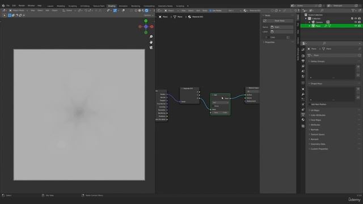Screen dimensions: 363x204
Task: Enable the Clamp checkbox on Add node
Action: (213, 106)
